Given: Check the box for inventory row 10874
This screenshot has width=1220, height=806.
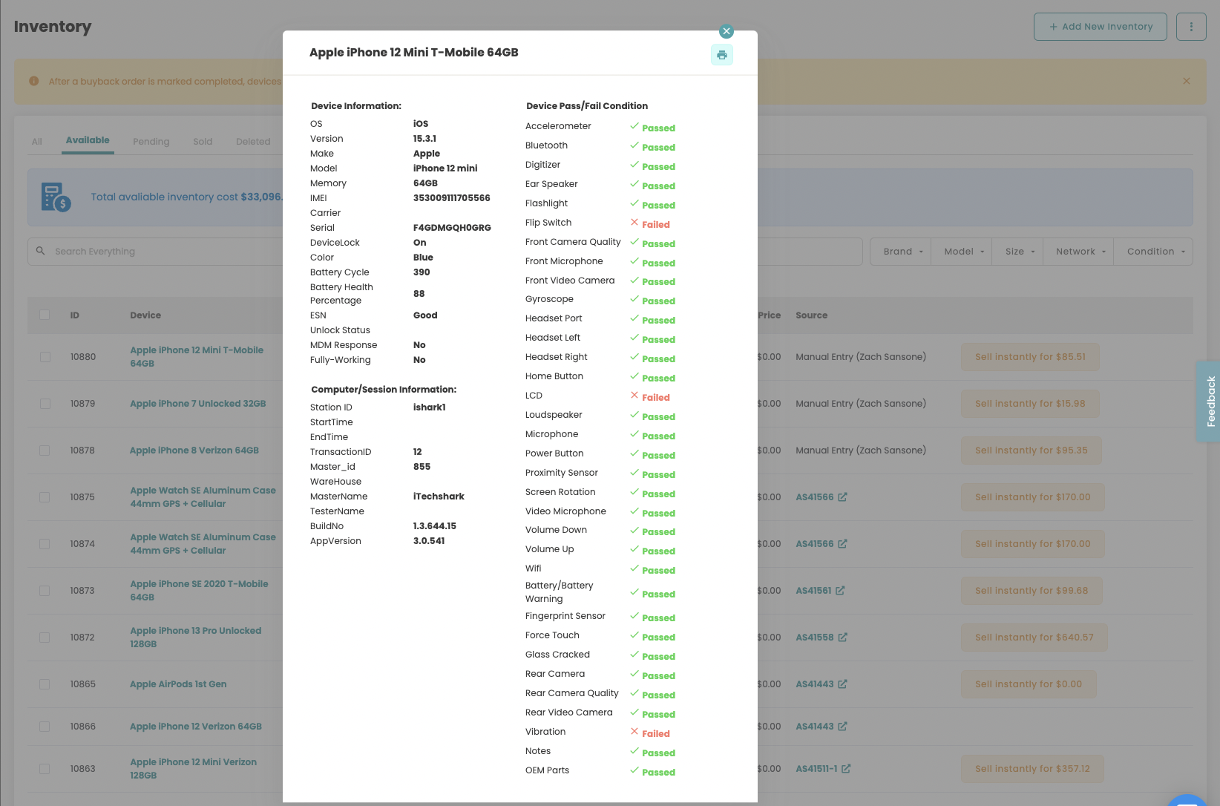Looking at the screenshot, I should pyautogui.click(x=45, y=544).
